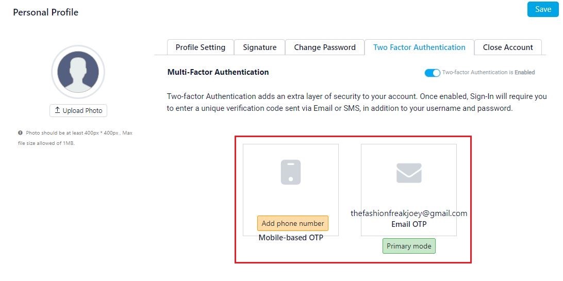The width and height of the screenshot is (563, 281).
Task: Click the Personal Profile page title
Action: coord(45,12)
